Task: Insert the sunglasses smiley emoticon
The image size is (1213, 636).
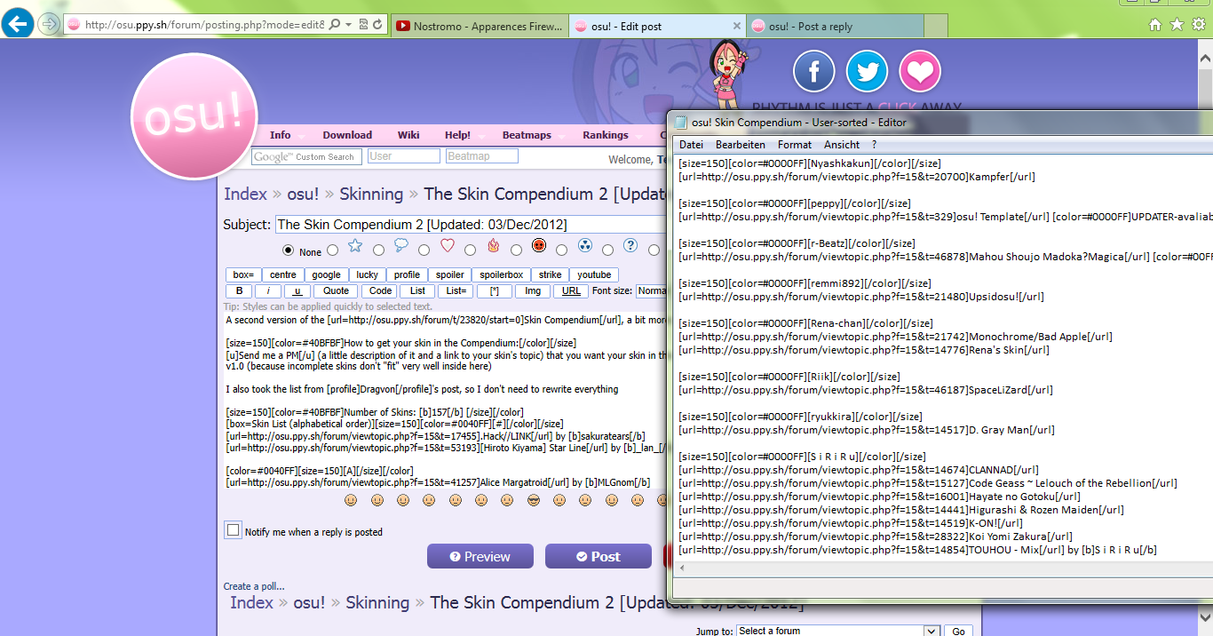Action: pyautogui.click(x=534, y=501)
